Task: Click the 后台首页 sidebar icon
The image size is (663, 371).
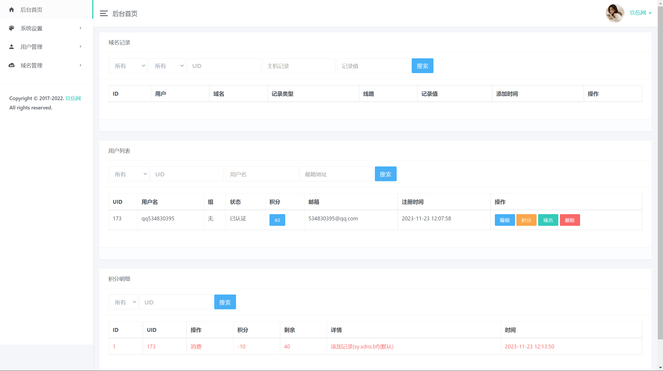Action: 11,9
